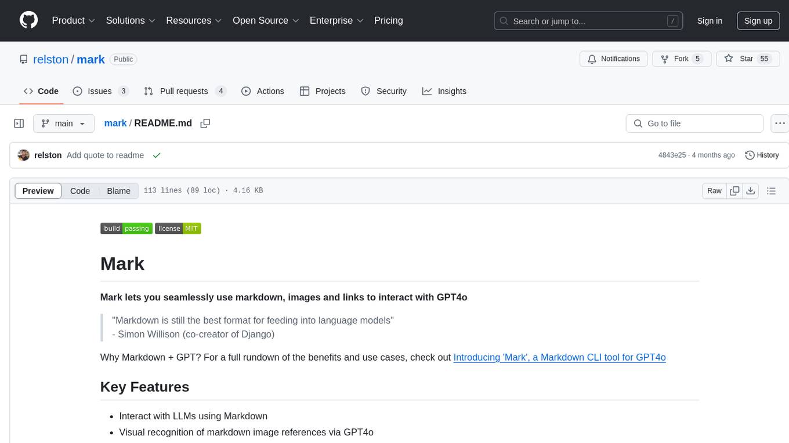
Task: Click the Mark heading
Action: [122, 264]
